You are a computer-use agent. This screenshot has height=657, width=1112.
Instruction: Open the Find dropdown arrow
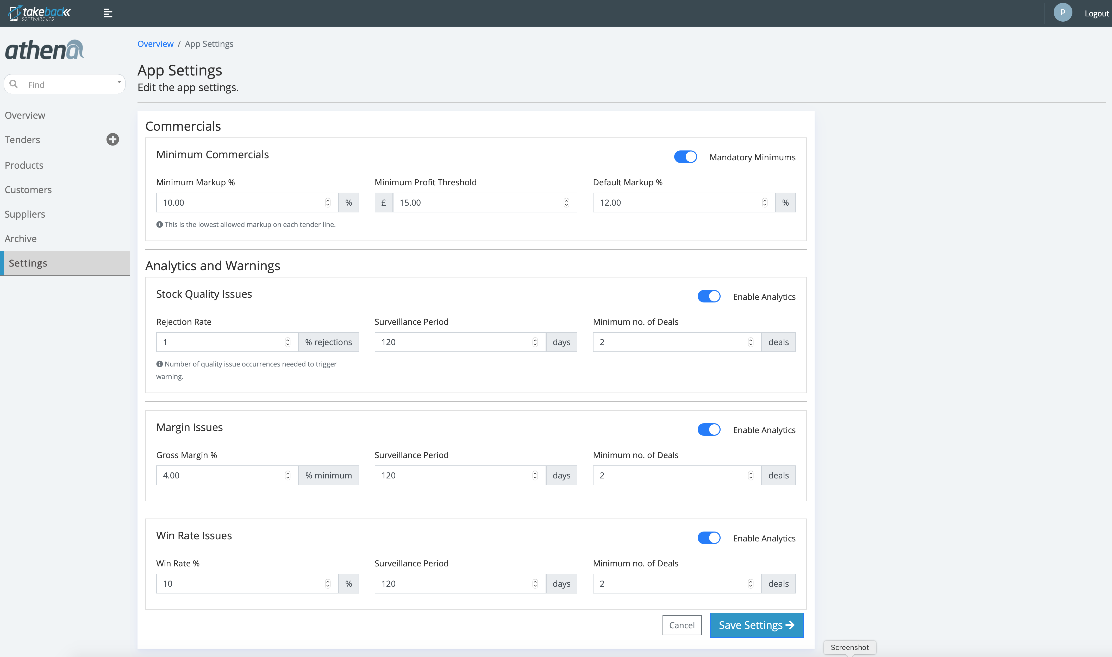(x=119, y=82)
